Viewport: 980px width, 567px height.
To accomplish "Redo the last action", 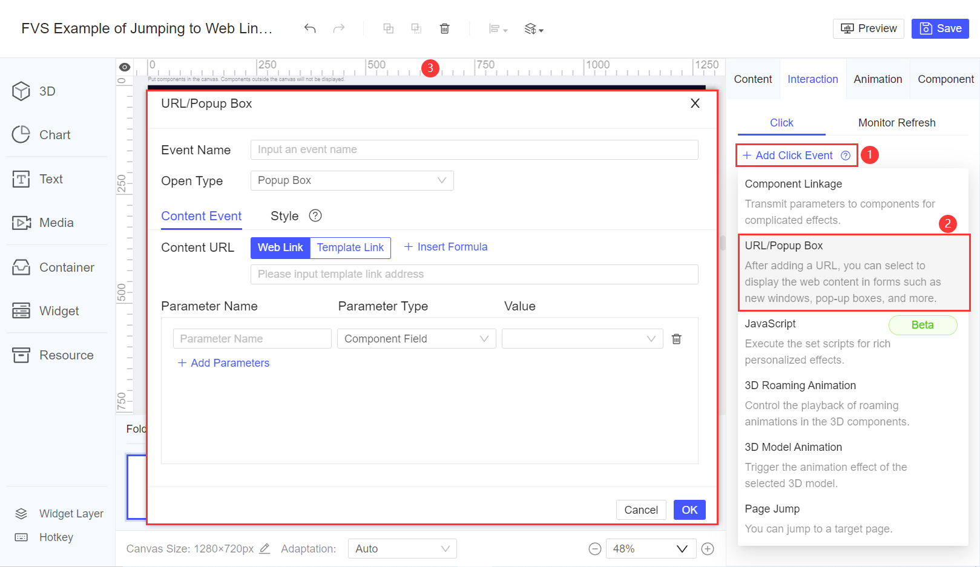I will (x=339, y=28).
